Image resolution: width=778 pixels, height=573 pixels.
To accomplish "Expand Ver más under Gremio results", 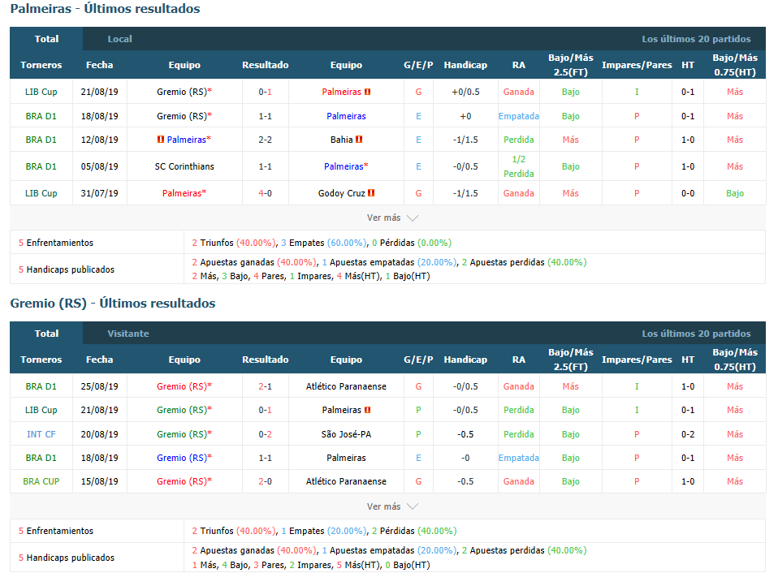I will coord(392,506).
